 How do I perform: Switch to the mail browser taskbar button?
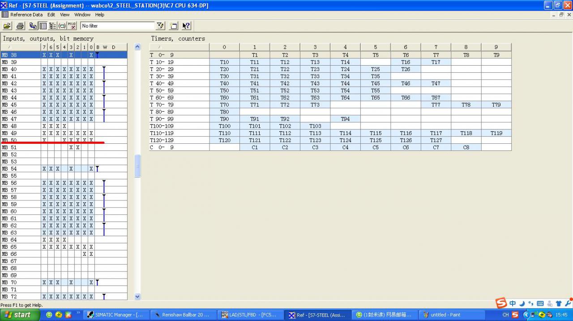tap(384, 315)
